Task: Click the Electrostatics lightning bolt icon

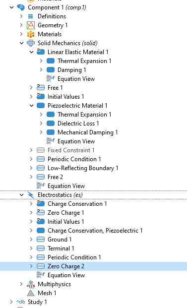Action: pos(31,195)
